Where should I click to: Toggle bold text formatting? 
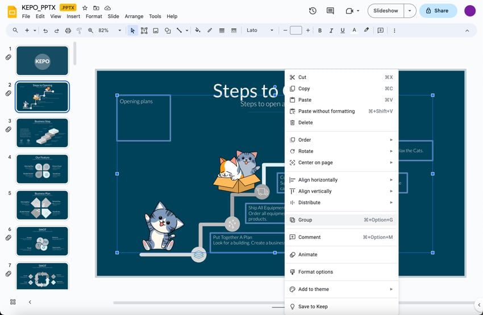(320, 31)
